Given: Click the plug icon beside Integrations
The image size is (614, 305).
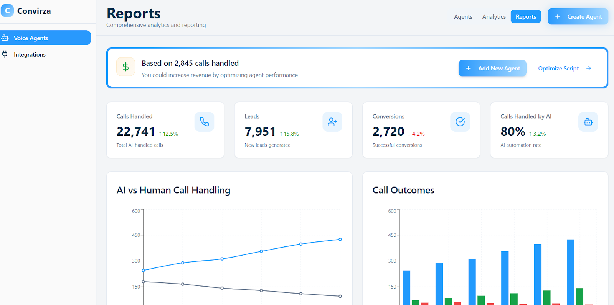Looking at the screenshot, I should 5,54.
